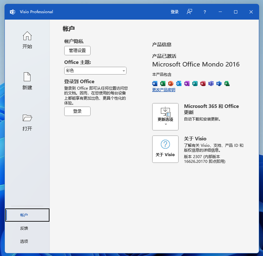
Task: Go to 开始 home page
Action: [27, 40]
